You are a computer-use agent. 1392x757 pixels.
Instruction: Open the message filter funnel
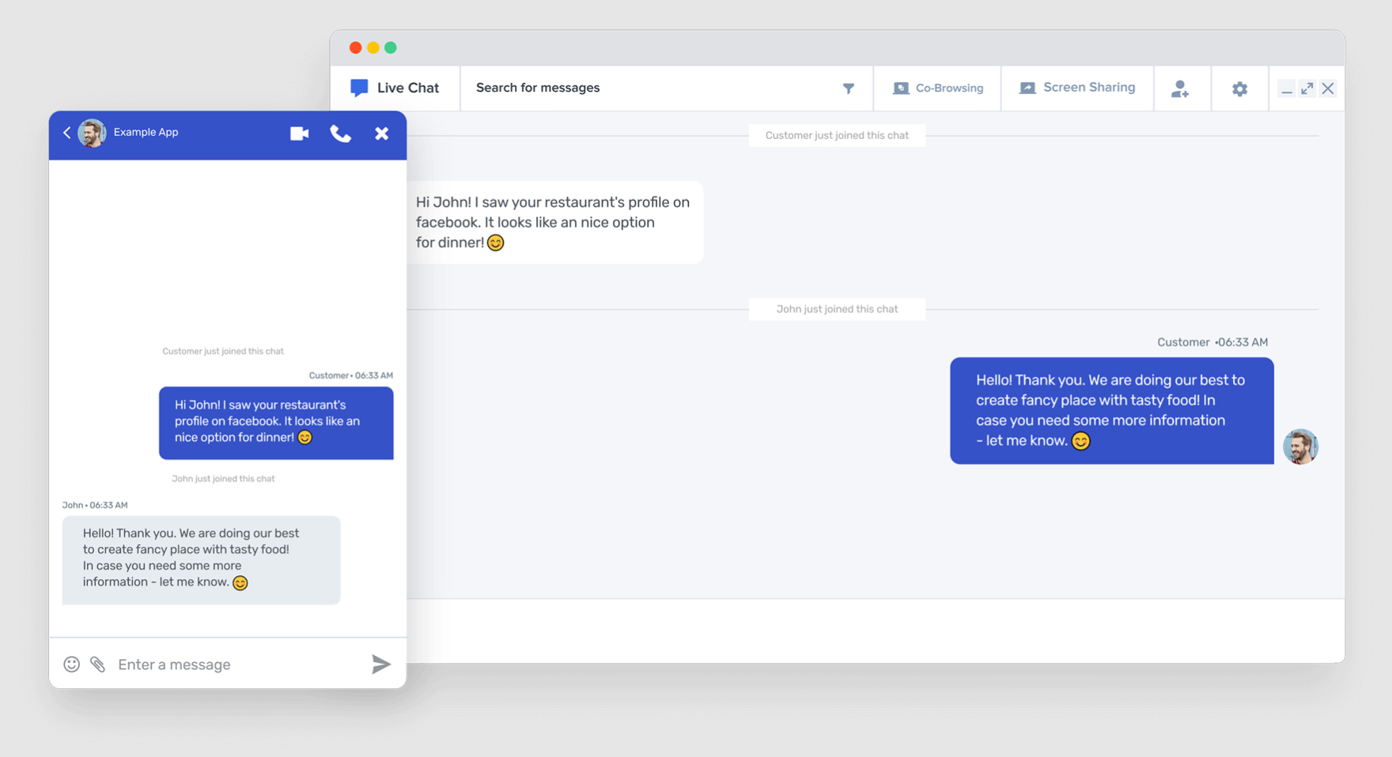pos(849,89)
